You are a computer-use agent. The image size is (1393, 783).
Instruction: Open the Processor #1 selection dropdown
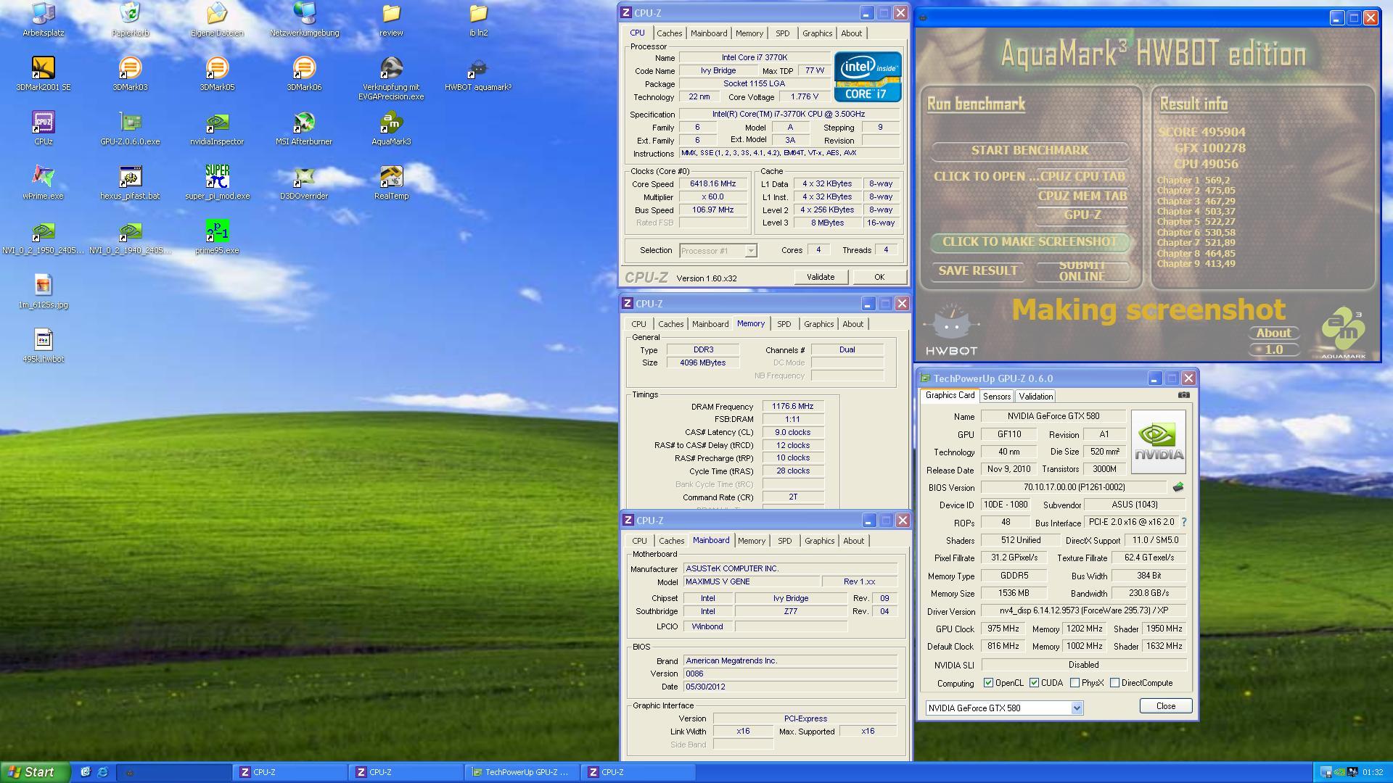point(751,251)
